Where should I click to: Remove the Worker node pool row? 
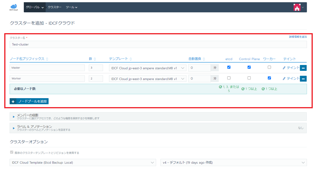[x=303, y=78]
